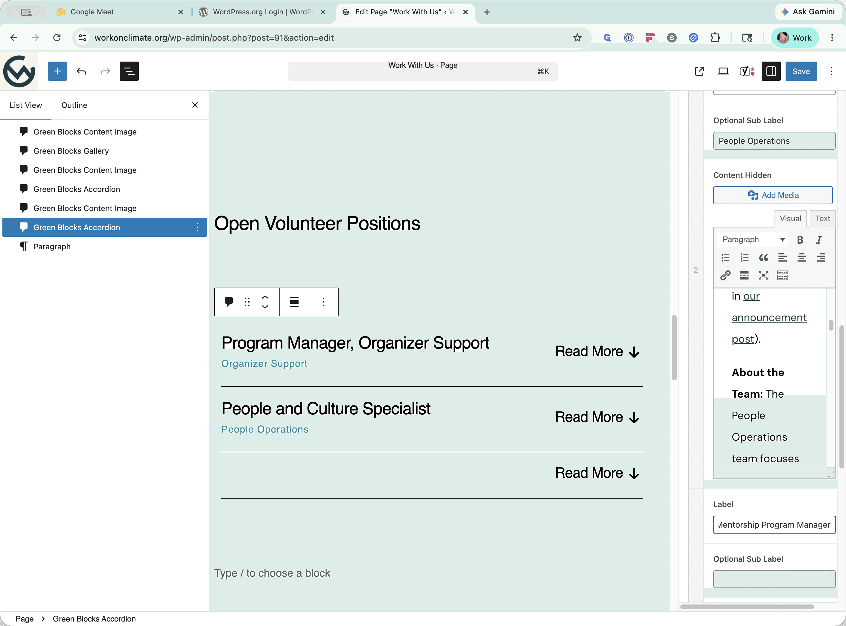Toggle the document overview list icon
The width and height of the screenshot is (846, 626).
coord(129,71)
